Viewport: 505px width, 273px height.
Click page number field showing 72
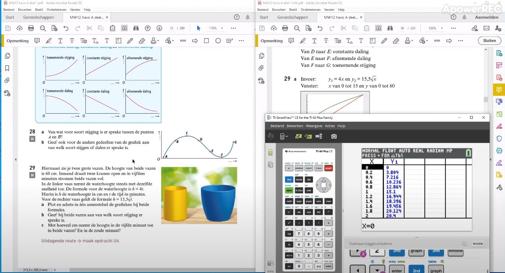tap(172, 28)
